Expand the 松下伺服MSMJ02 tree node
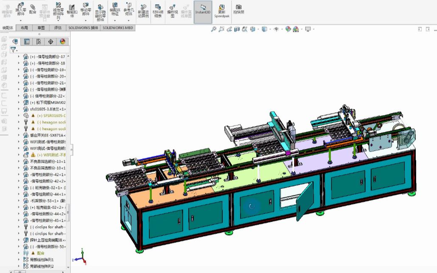 pos(20,102)
